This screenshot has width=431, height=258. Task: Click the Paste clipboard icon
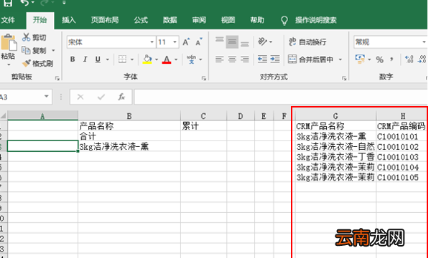9,42
